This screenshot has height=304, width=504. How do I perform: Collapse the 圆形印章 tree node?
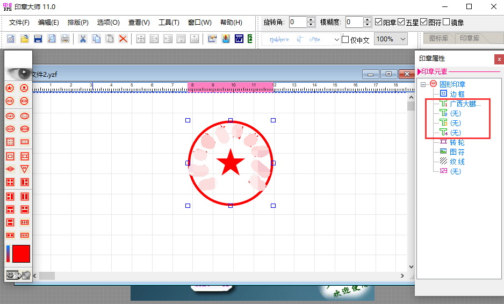point(423,84)
